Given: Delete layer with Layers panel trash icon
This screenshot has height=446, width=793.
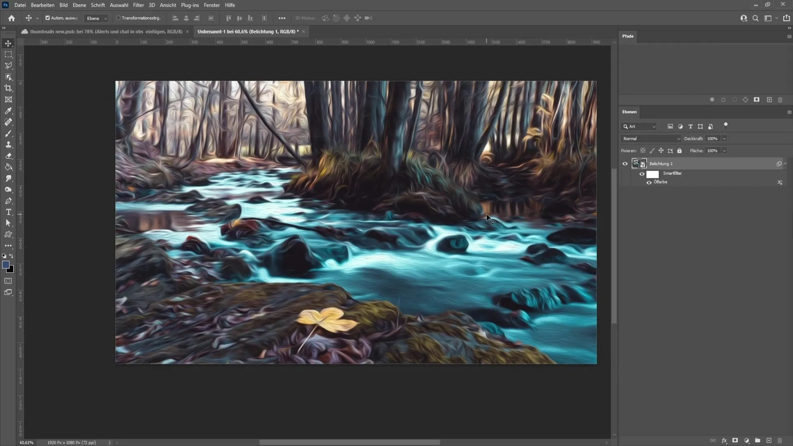Looking at the screenshot, I should (780, 441).
